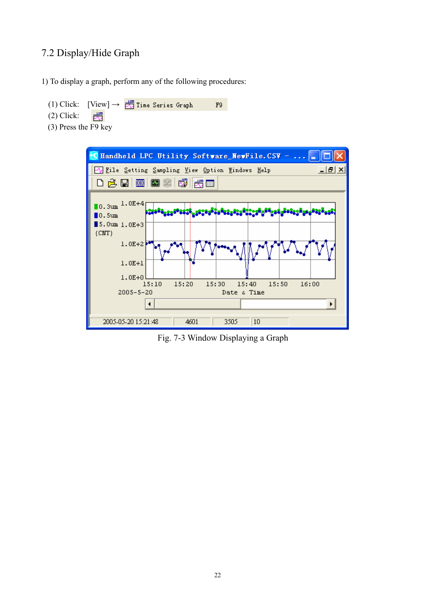The height and width of the screenshot is (616, 435).
Task: Click the red cursor line in the graph
Action: pyautogui.click(x=190, y=240)
